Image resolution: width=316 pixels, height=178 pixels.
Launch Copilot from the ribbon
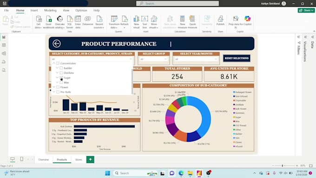[x=248, y=20]
